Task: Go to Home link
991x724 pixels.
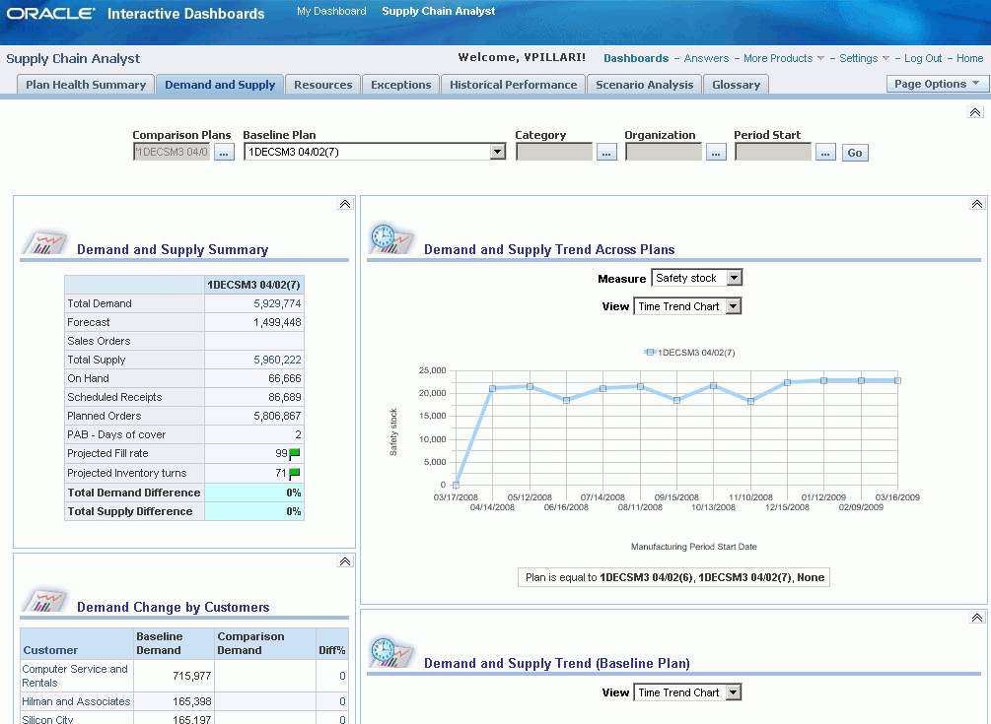Action: 969,58
